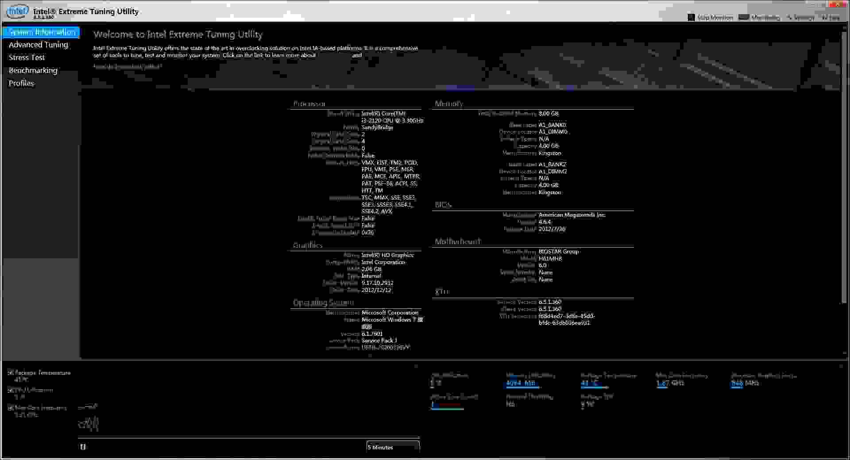Open the Monitoring option in top bar
Viewport: 850px width, 460px height.
click(x=760, y=17)
